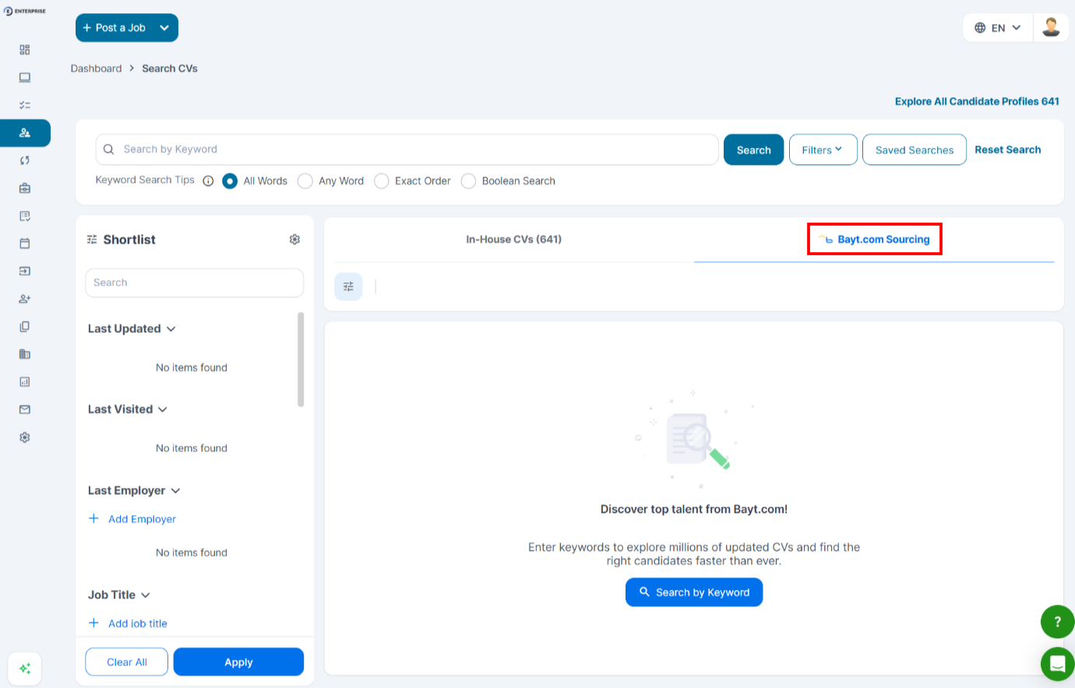Open the mail icon in left sidebar
The image size is (1075, 688).
[25, 409]
